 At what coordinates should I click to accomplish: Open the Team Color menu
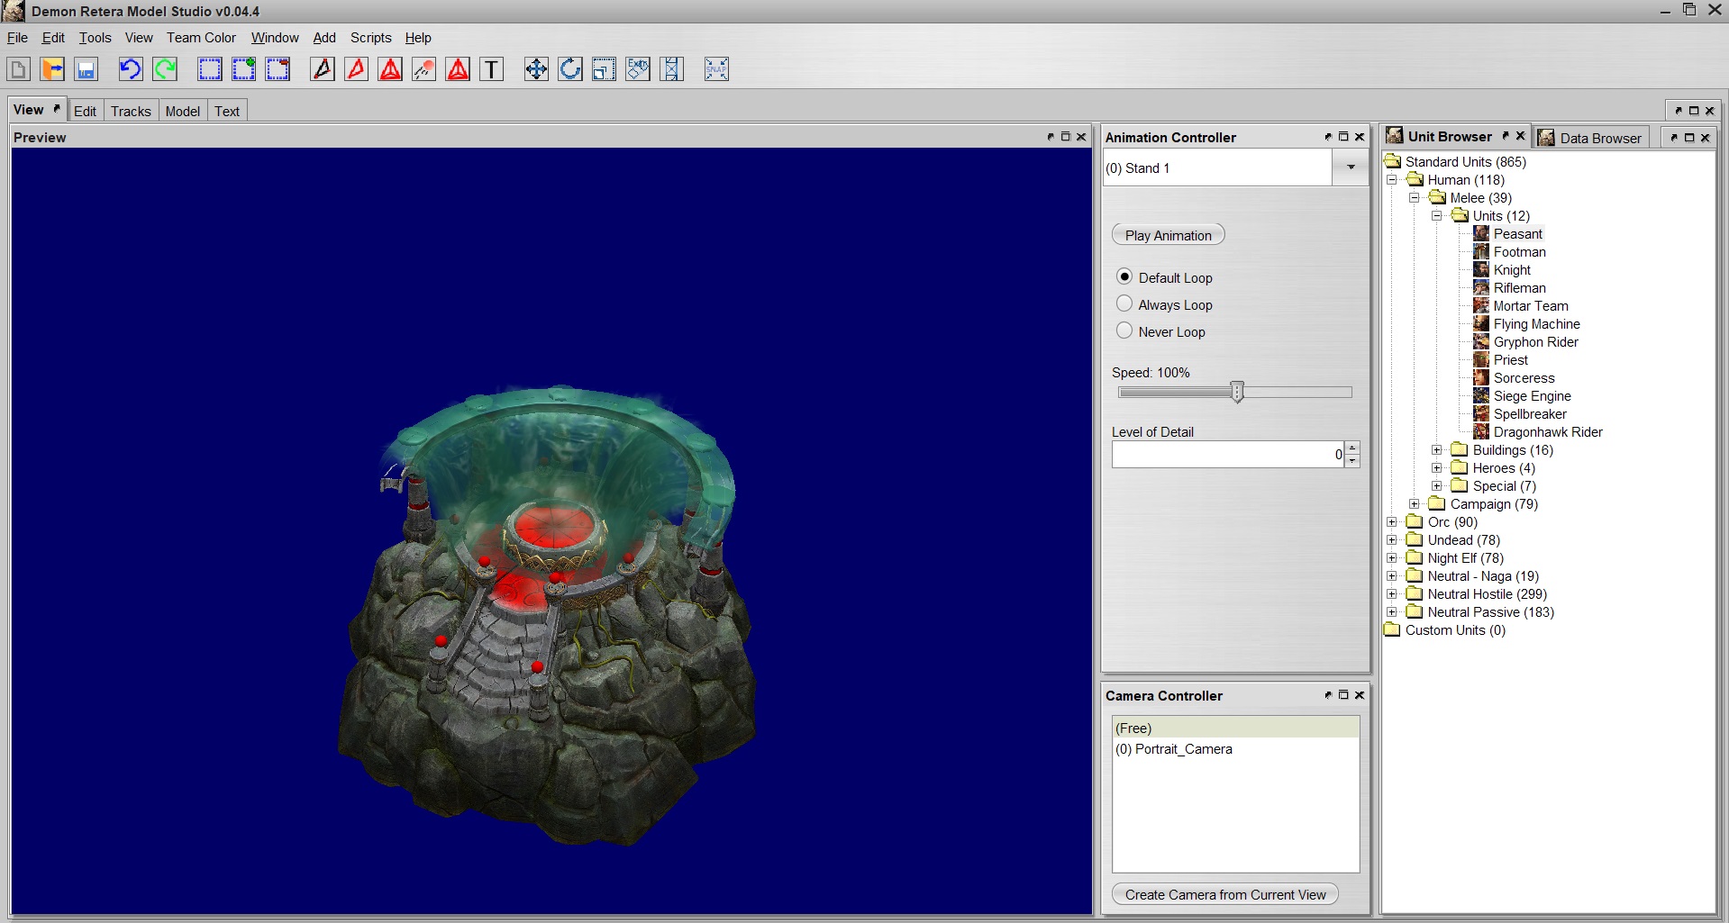(201, 38)
